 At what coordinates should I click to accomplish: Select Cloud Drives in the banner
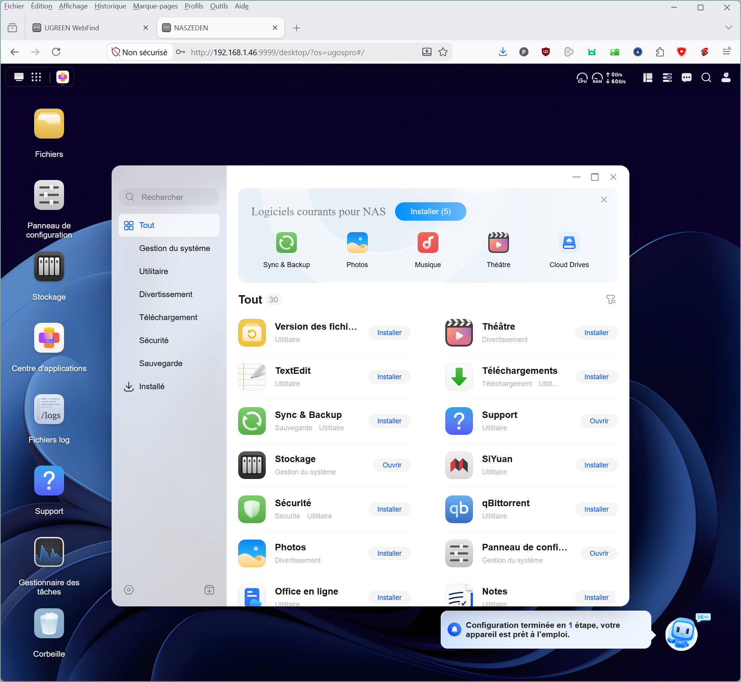point(569,250)
